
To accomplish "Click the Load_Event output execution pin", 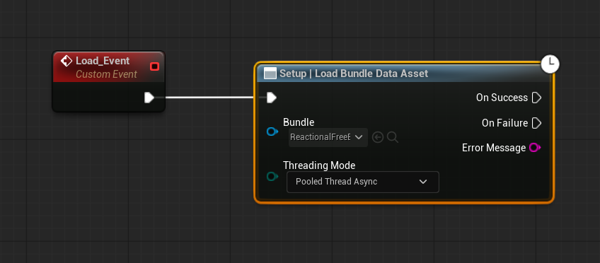I will 149,98.
